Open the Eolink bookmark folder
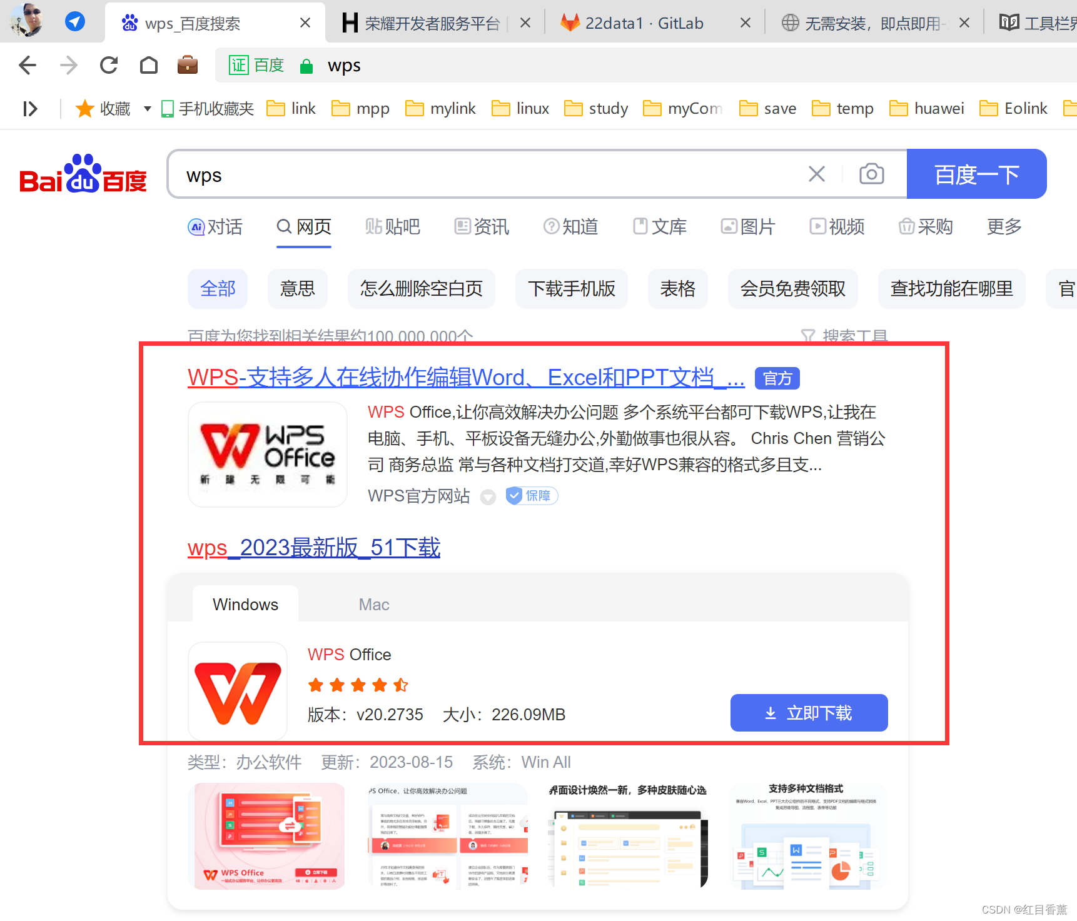This screenshot has height=921, width=1077. click(1014, 109)
